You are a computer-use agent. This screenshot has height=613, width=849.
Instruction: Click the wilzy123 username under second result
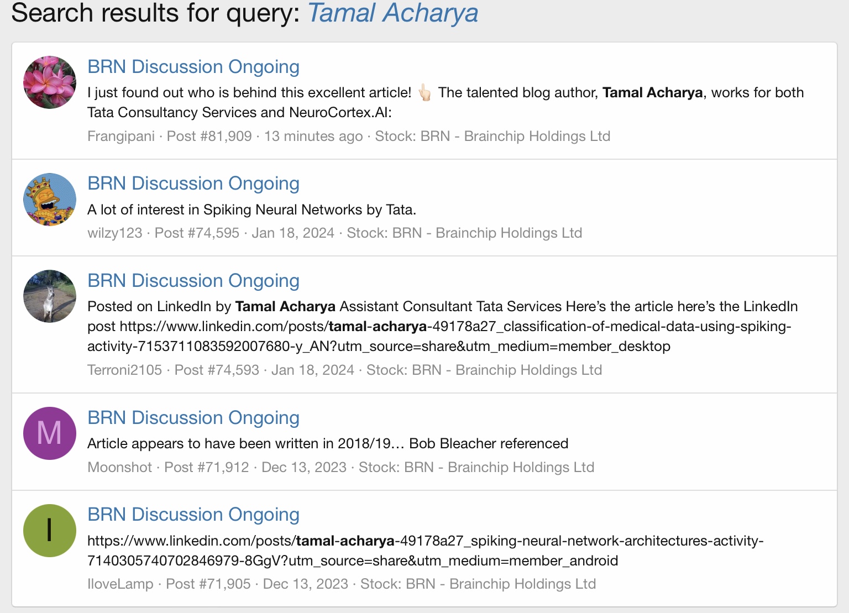[115, 233]
